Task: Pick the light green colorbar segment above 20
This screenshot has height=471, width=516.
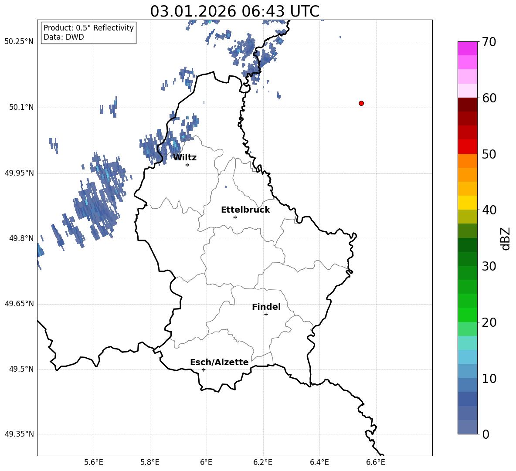Action: 468,315
